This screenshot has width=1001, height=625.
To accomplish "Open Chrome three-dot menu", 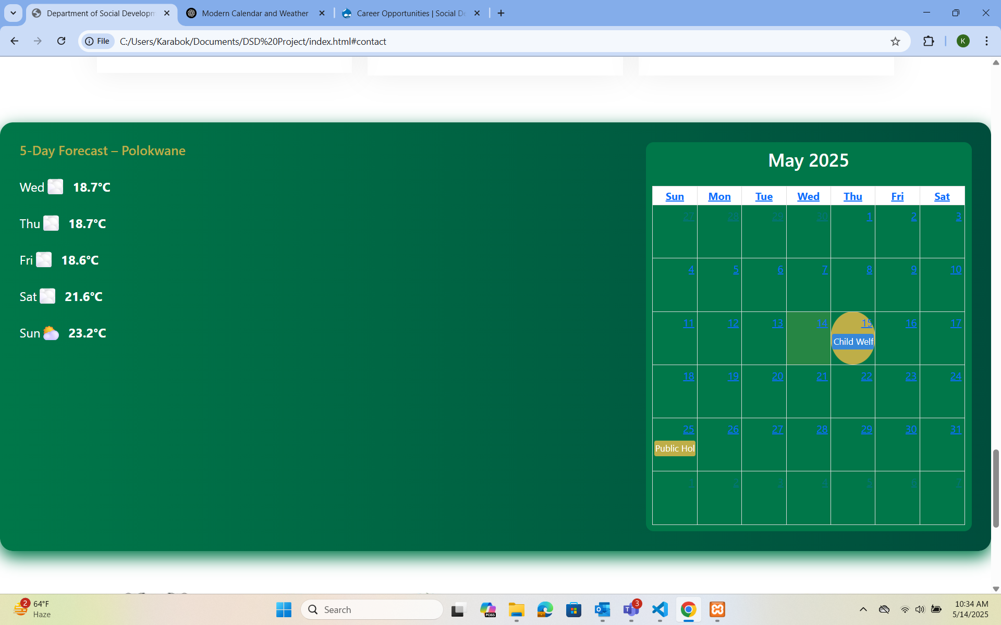I will point(986,41).
